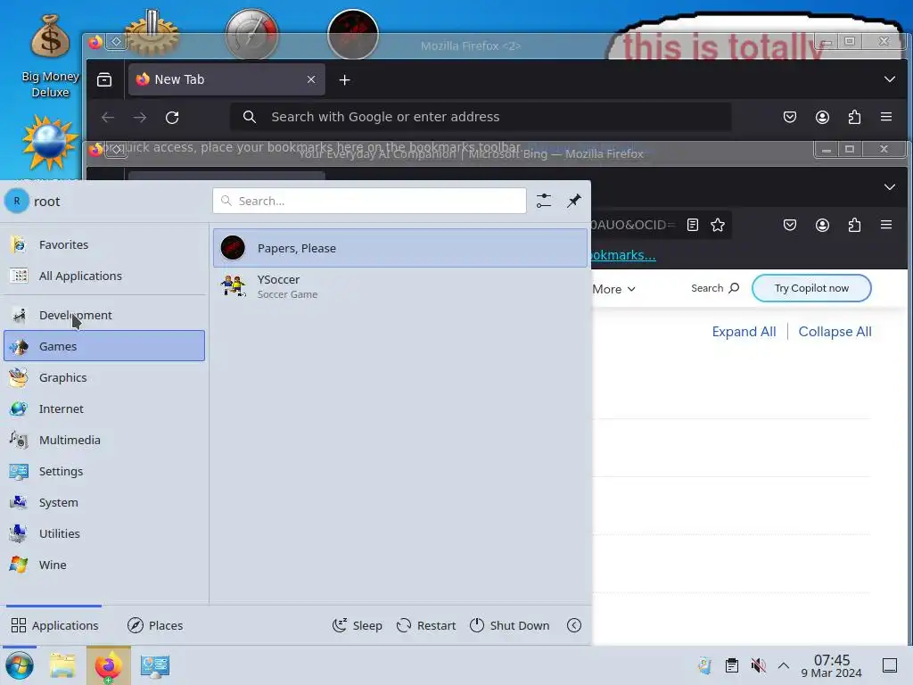This screenshot has width=913, height=685.
Task: Click the Try Copilot now button
Action: (x=811, y=288)
